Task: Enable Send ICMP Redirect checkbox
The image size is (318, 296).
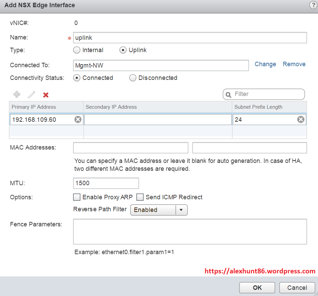Action: tap(140, 197)
